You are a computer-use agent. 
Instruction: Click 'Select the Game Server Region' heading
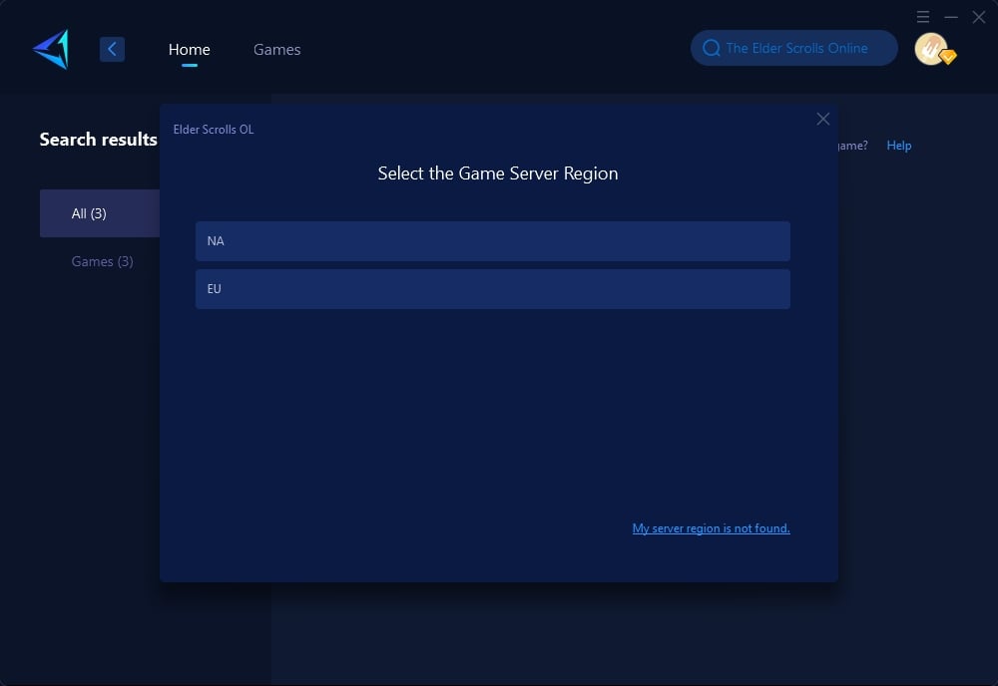(498, 173)
